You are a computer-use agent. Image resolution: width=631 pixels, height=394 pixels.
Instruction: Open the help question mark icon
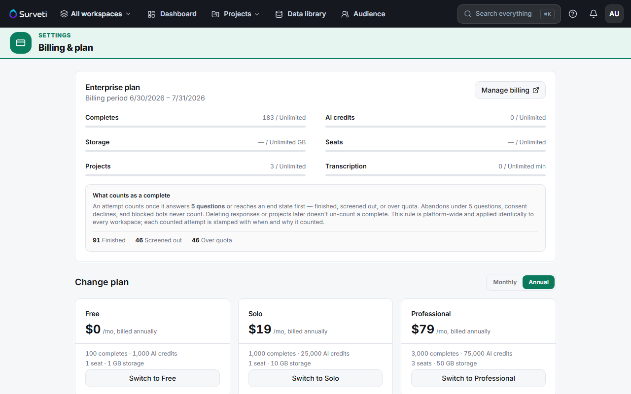pyautogui.click(x=573, y=14)
